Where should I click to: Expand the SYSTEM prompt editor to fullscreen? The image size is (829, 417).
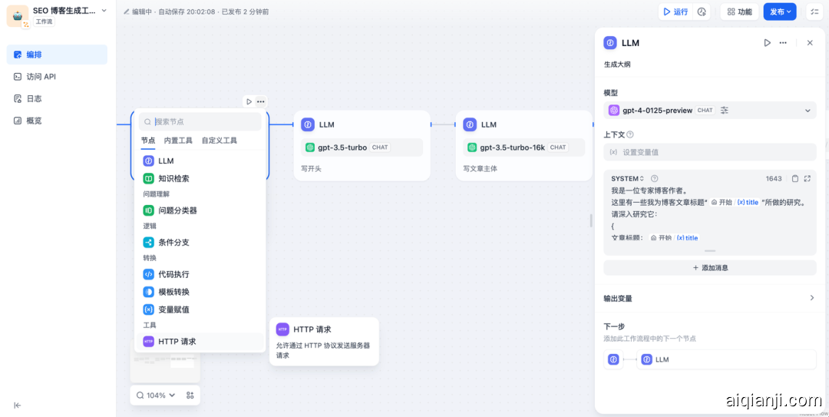click(807, 179)
